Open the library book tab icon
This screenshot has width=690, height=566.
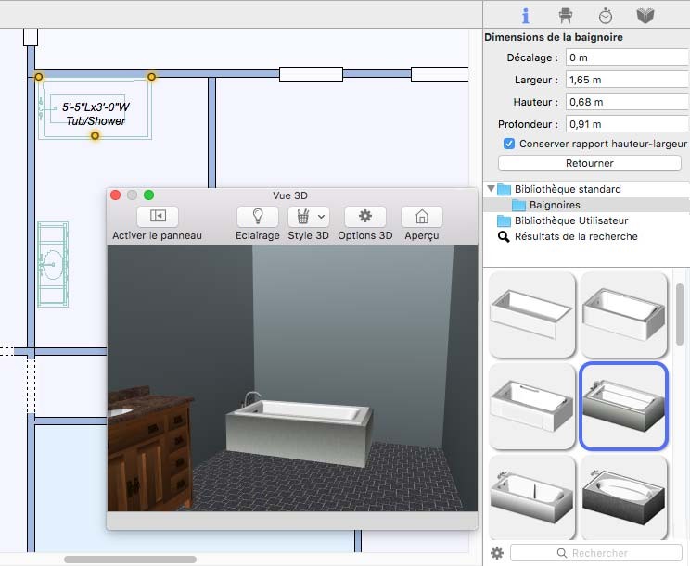tap(645, 16)
